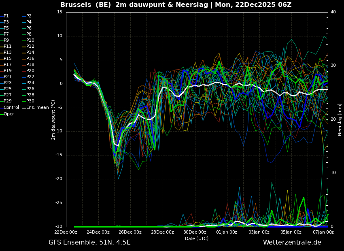The height and width of the screenshot is (251, 344).
Task: Click the 28Dec 00z date tick label
Action: (x=163, y=232)
